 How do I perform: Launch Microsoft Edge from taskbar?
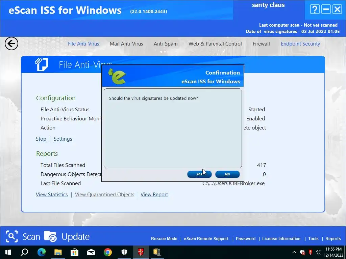(x=41, y=252)
